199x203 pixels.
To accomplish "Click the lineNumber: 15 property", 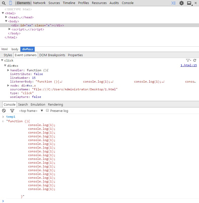I will [23, 78].
